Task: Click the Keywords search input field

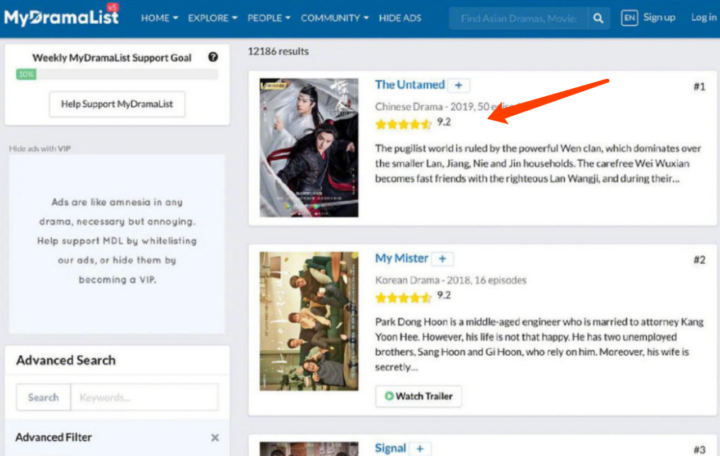Action: point(144,398)
